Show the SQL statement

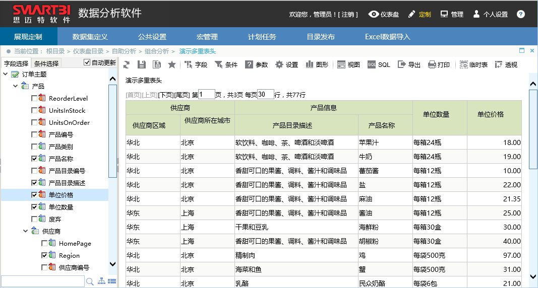pos(379,65)
